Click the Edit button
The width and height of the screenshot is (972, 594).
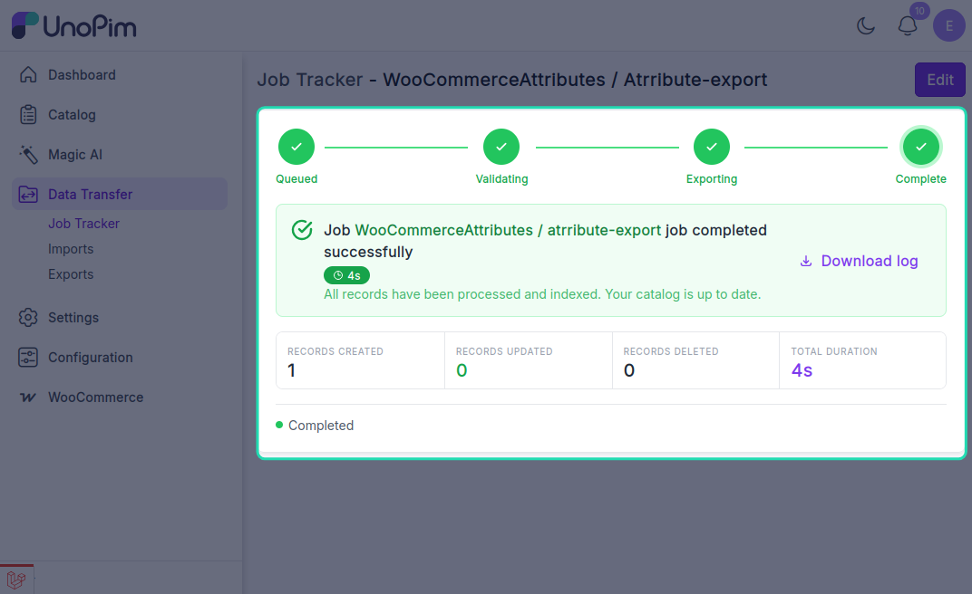(939, 80)
